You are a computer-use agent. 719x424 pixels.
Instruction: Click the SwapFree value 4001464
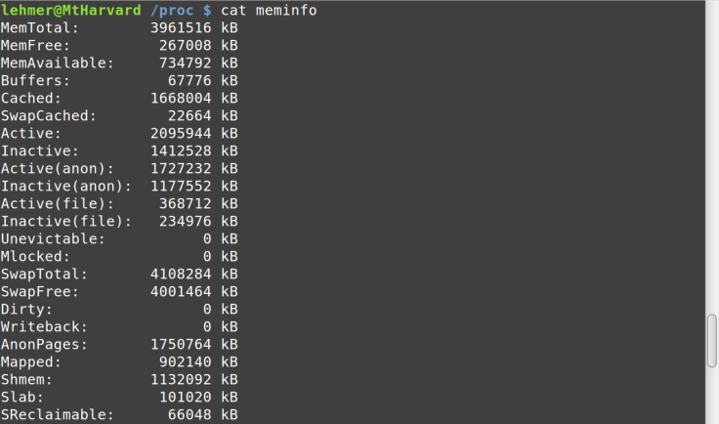click(x=181, y=291)
